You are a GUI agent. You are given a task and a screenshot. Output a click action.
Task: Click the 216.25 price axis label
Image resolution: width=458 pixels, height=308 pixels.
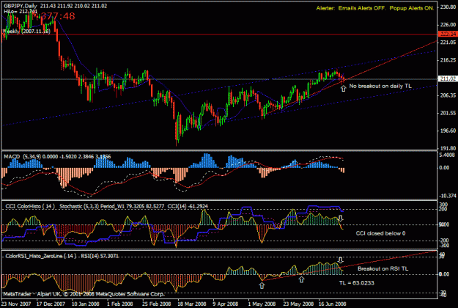pos(448,60)
